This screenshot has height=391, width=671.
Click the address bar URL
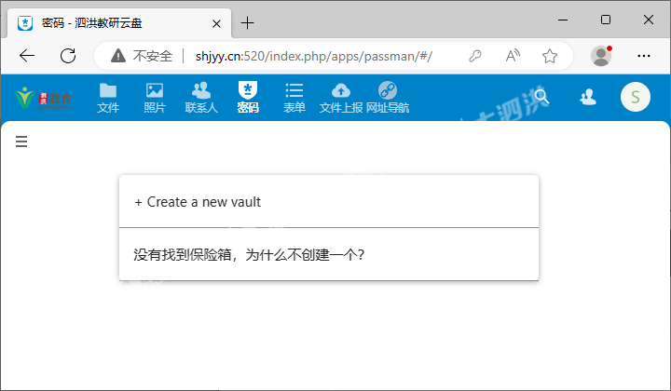click(314, 56)
